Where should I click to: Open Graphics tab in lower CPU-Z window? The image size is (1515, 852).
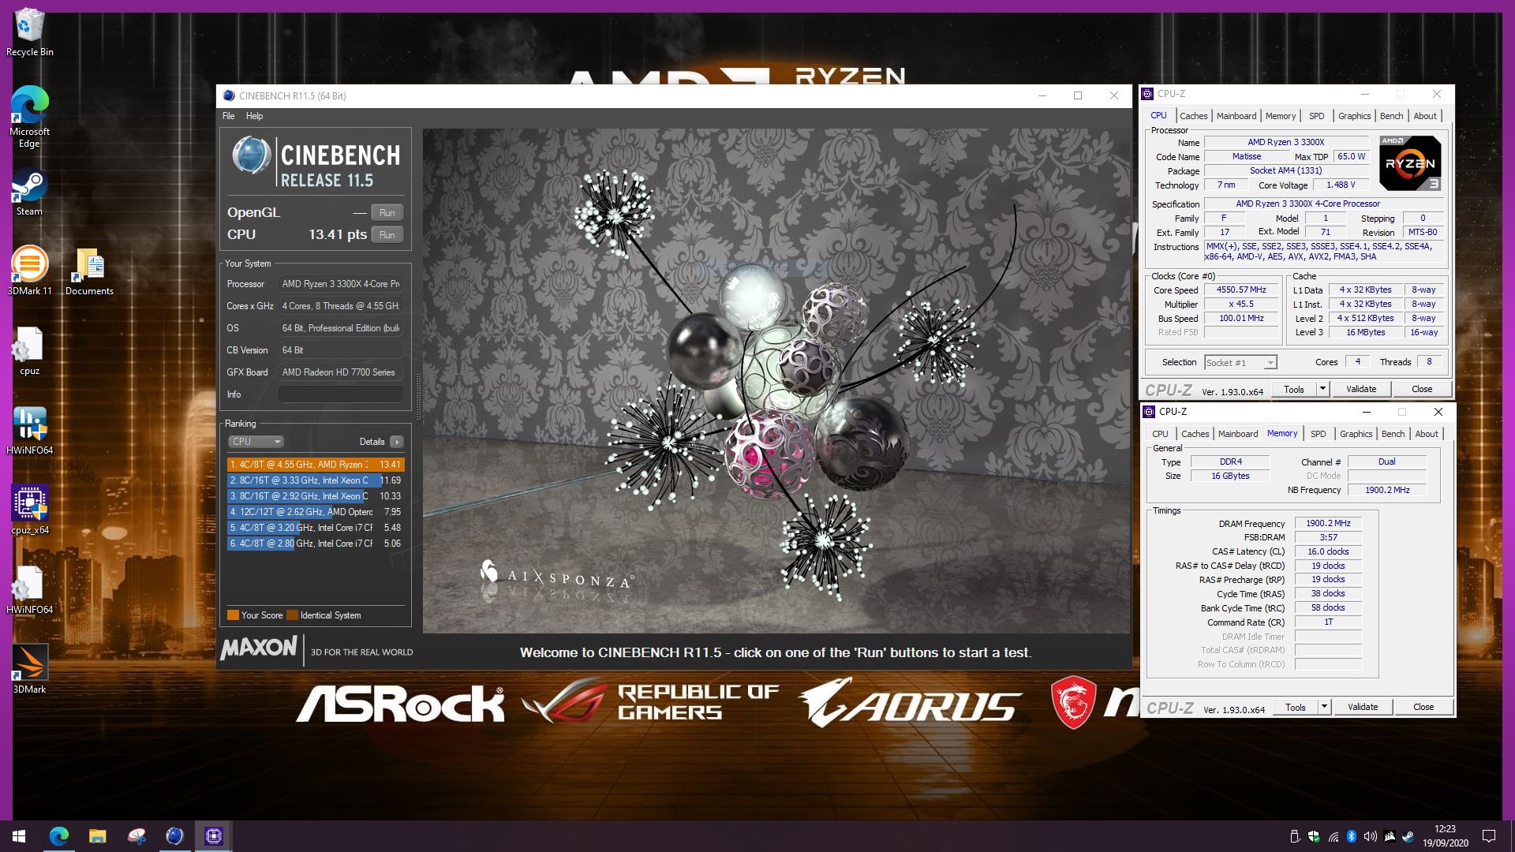pyautogui.click(x=1356, y=434)
